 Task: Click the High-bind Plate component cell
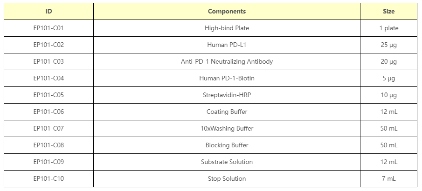(x=227, y=28)
